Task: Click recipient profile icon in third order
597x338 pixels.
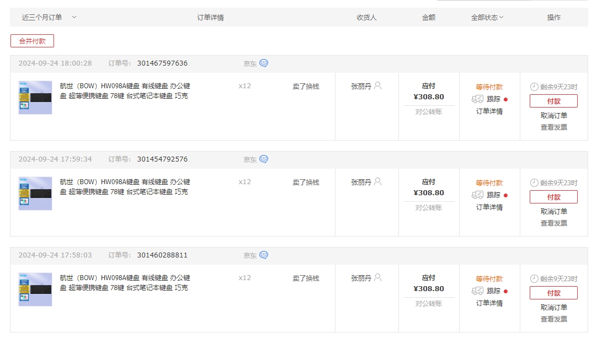Action: click(377, 277)
